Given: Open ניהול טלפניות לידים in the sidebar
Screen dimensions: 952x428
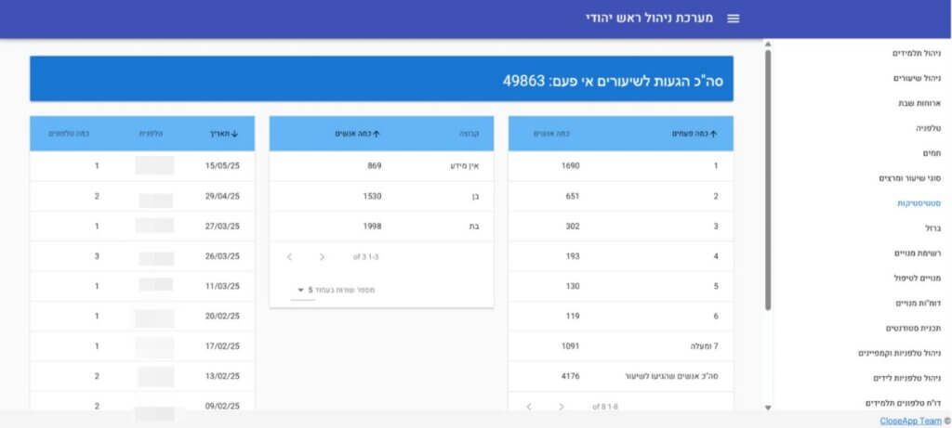Looking at the screenshot, I should click(907, 378).
